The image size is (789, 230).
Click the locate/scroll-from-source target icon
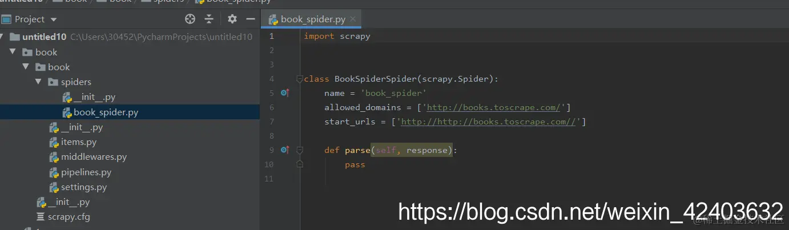point(190,19)
